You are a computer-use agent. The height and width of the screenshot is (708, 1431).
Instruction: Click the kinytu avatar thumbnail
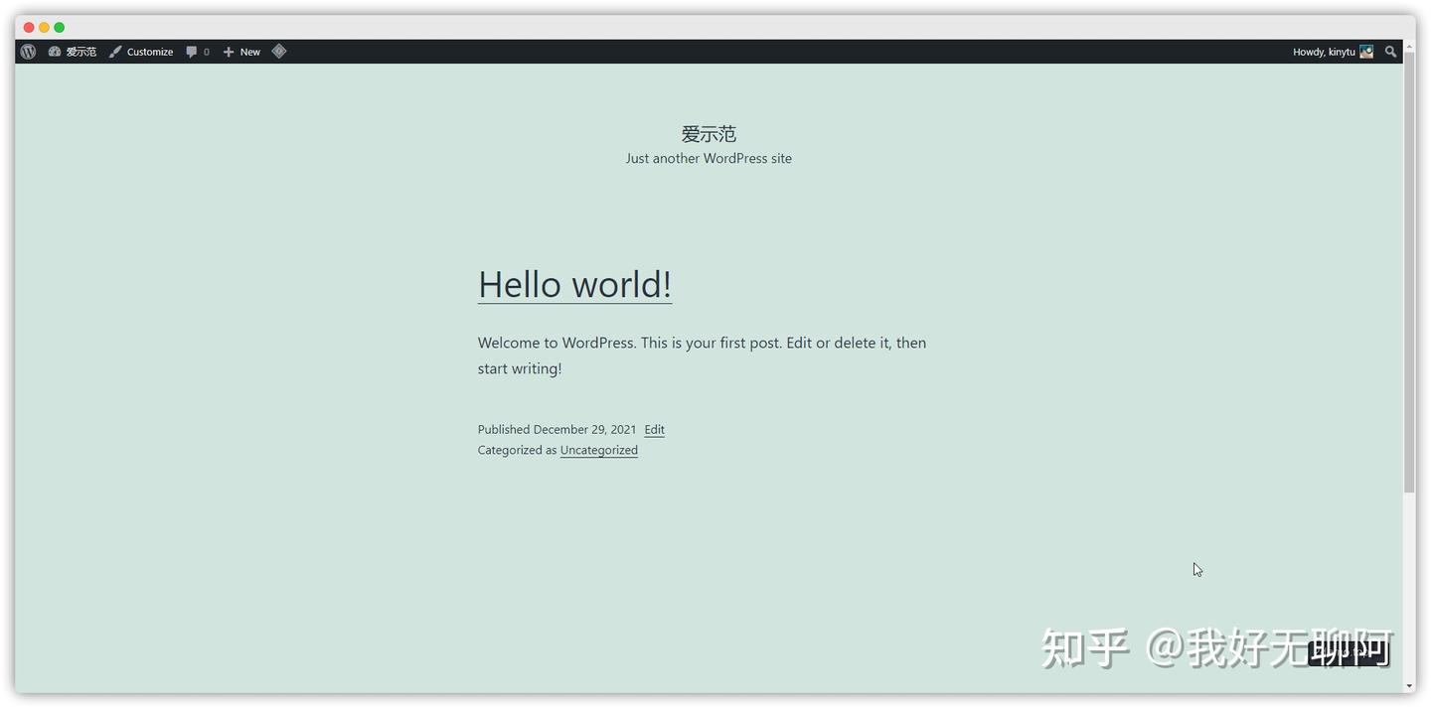pos(1366,52)
